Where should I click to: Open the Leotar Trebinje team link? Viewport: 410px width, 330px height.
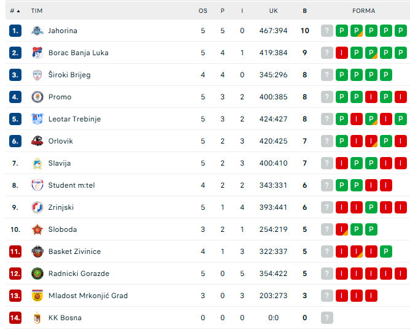tap(74, 119)
